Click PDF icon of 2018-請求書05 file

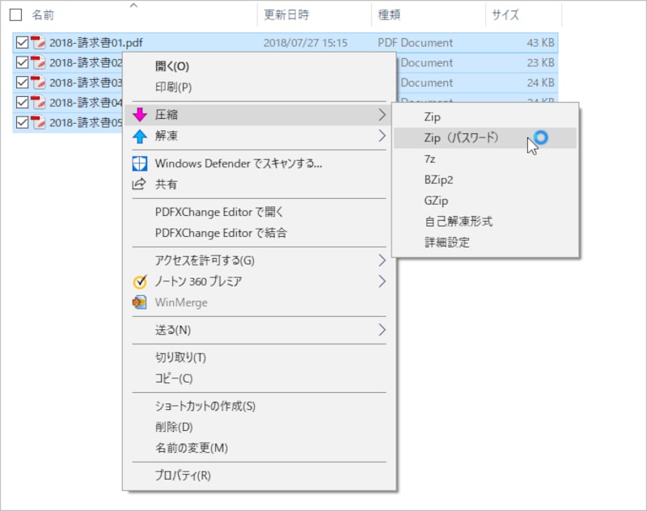tap(38, 122)
